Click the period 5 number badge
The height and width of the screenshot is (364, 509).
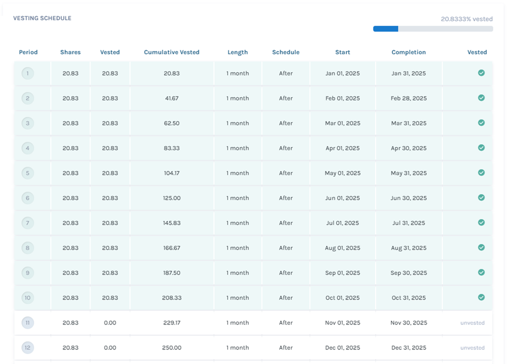point(28,173)
